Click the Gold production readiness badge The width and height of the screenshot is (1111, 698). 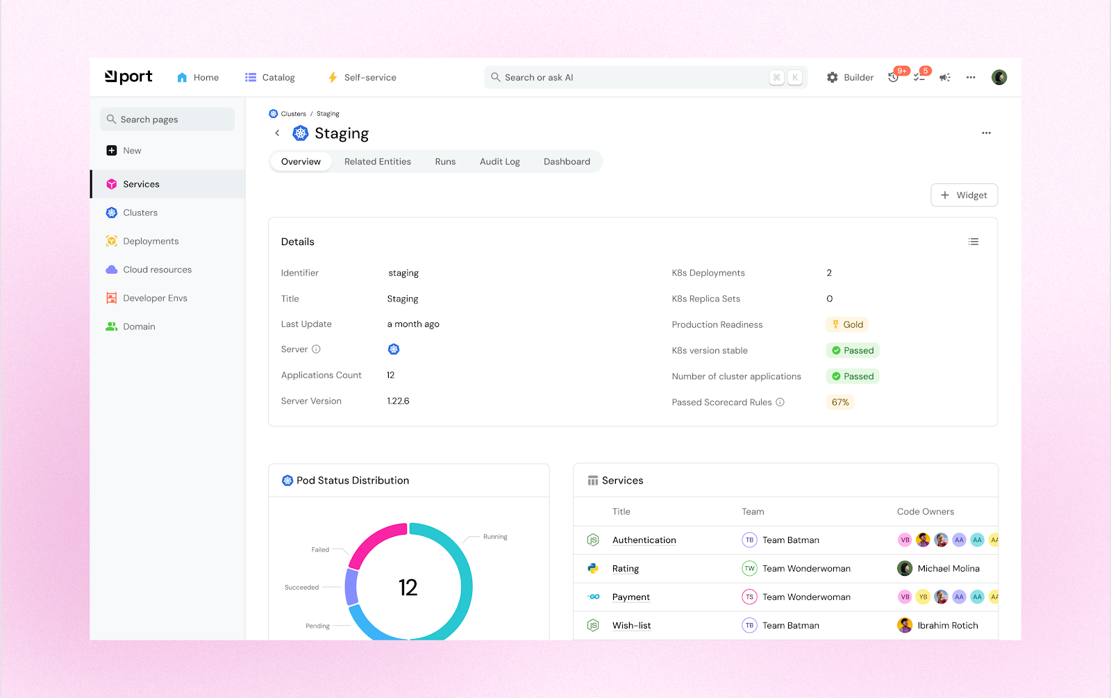(846, 324)
